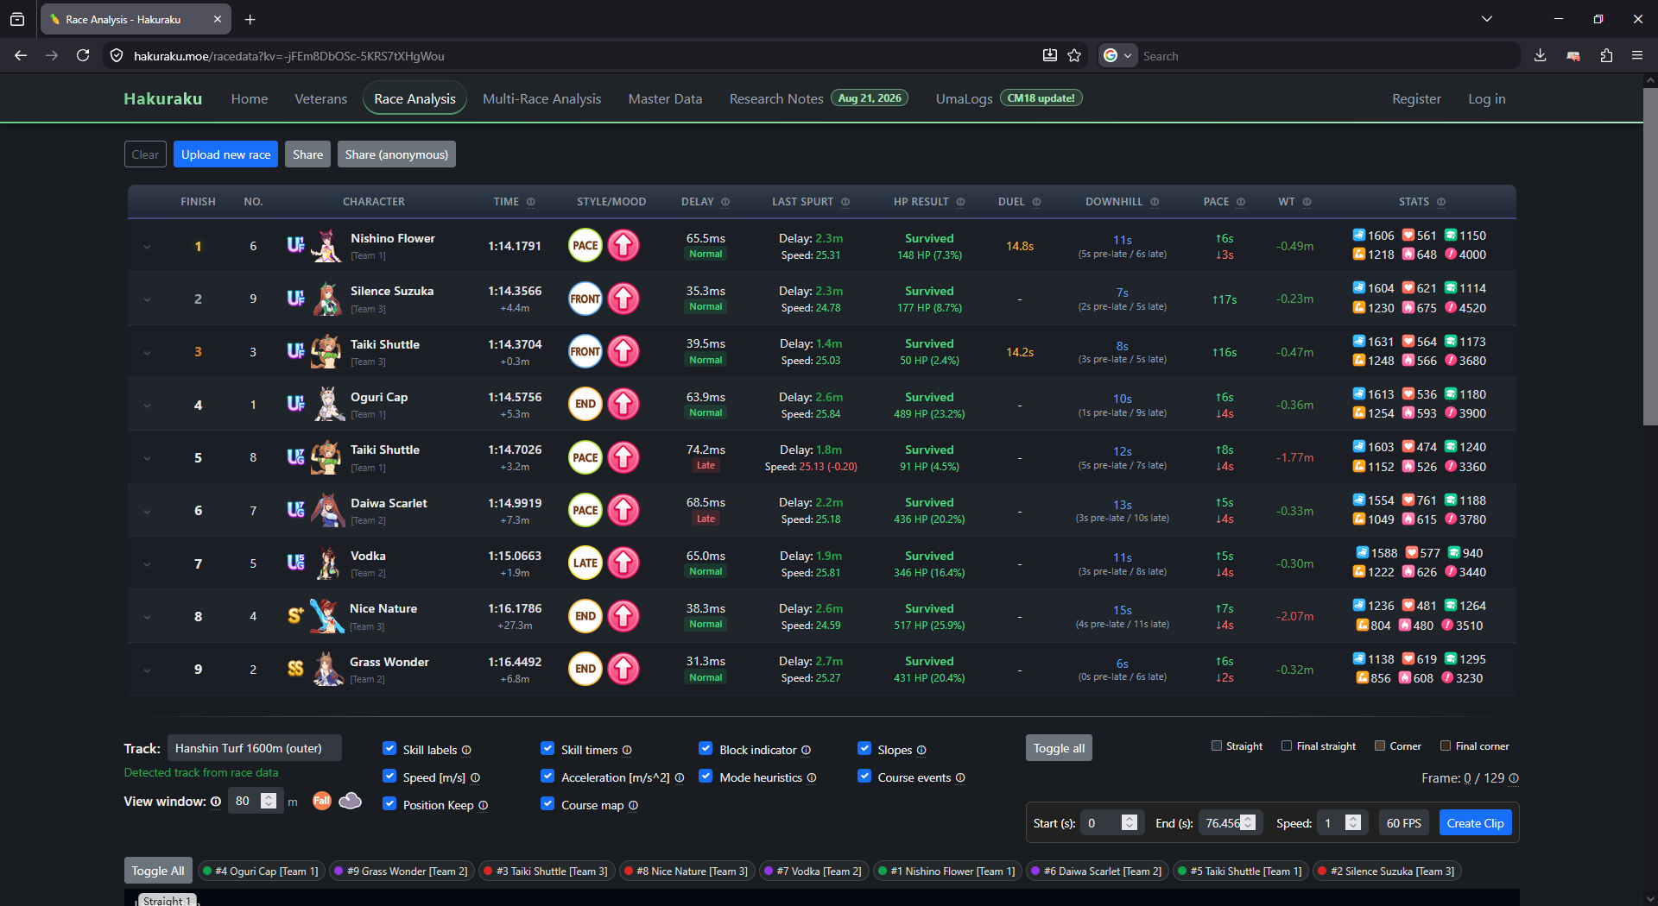Go to the Veterans tab

(320, 98)
